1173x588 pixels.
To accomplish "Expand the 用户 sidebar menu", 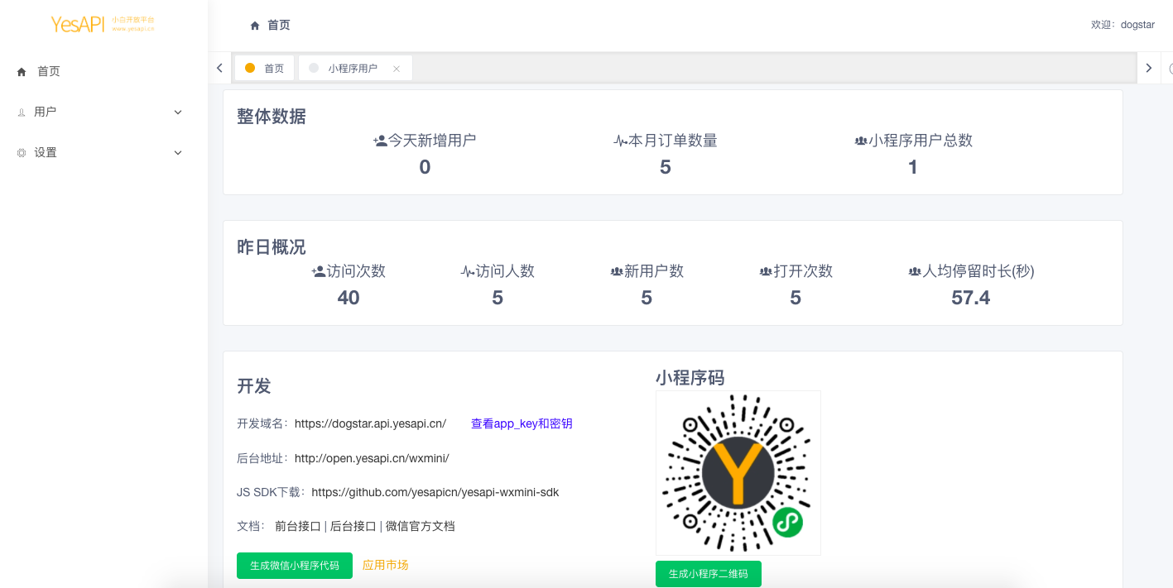I will (177, 112).
